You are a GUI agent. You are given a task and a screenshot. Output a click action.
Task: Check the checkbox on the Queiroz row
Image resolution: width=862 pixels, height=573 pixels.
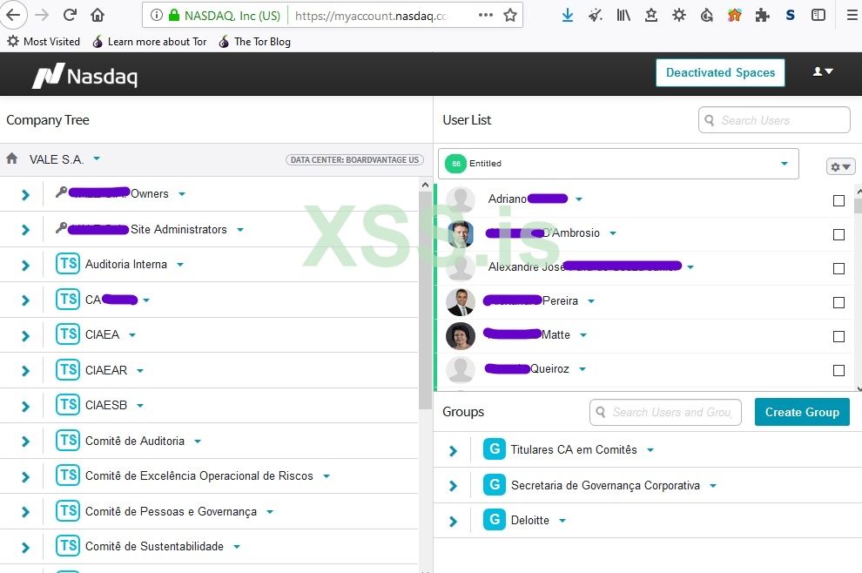pos(838,370)
